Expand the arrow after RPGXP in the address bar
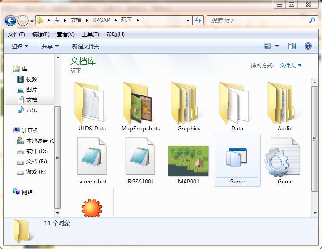This screenshot has width=322, height=249. coord(116,20)
